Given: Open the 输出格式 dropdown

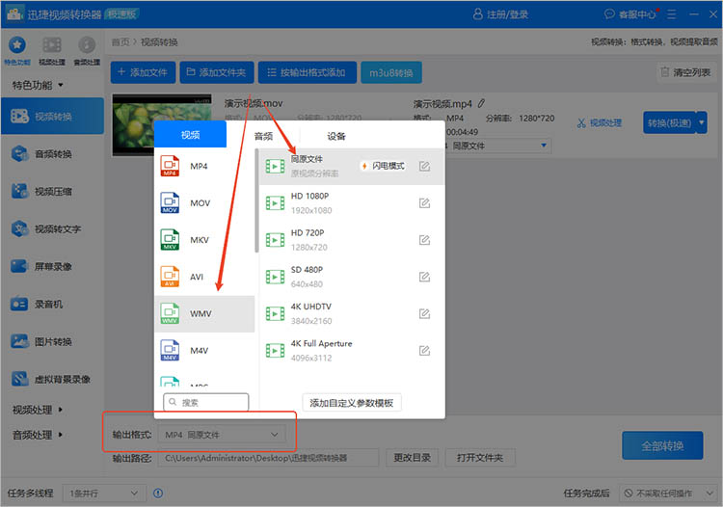Looking at the screenshot, I should coord(222,435).
